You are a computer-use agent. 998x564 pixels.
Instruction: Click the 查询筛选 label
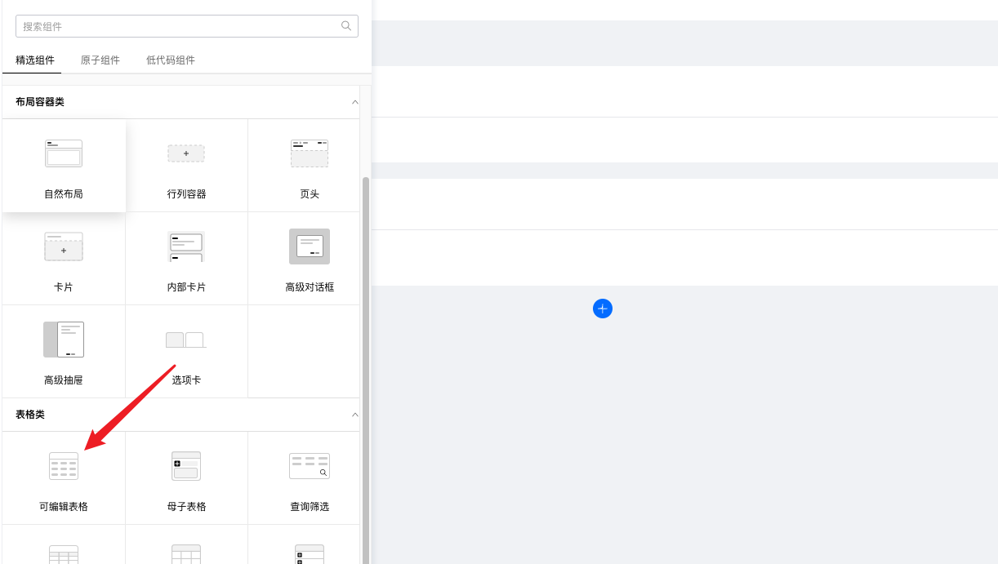click(x=310, y=507)
